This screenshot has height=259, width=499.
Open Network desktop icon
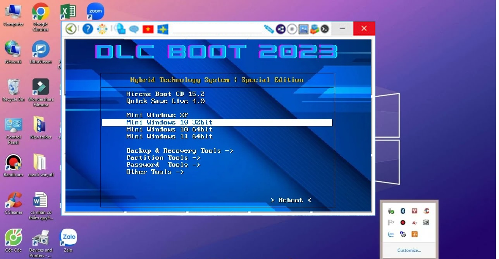[x=14, y=52]
